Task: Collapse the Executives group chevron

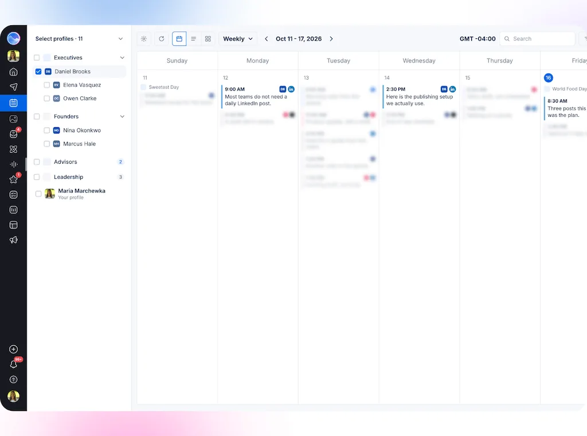Action: tap(122, 58)
